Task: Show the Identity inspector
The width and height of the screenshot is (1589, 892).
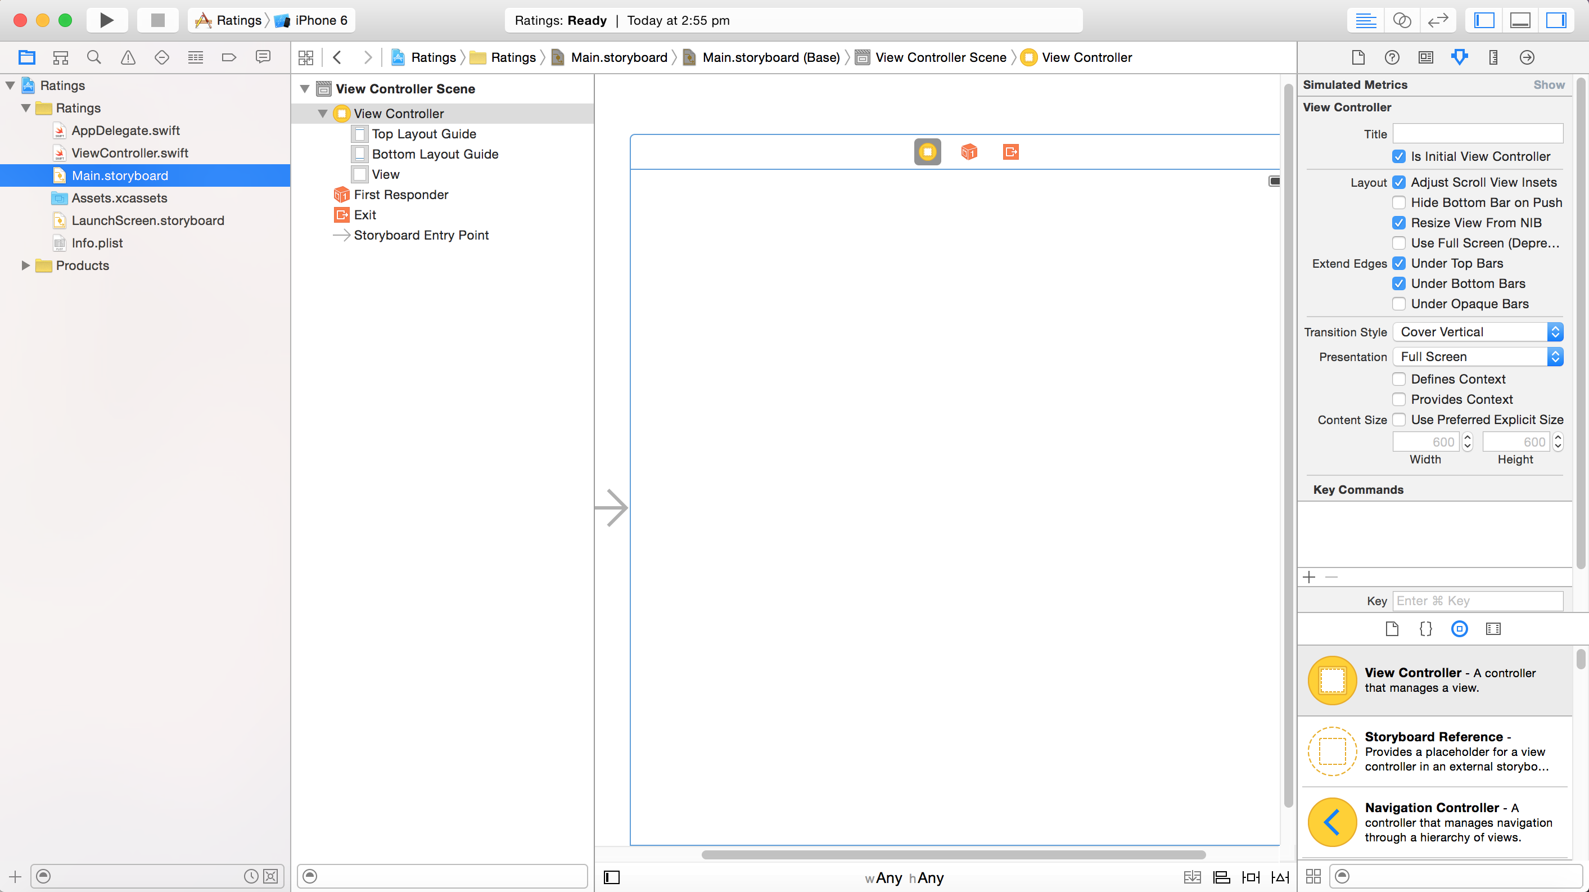Action: [1426, 57]
